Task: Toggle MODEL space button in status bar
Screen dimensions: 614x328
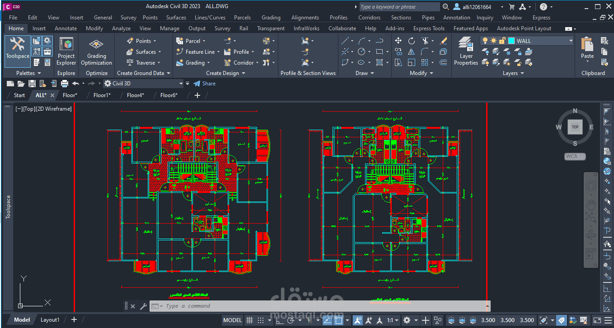Action: (x=233, y=320)
